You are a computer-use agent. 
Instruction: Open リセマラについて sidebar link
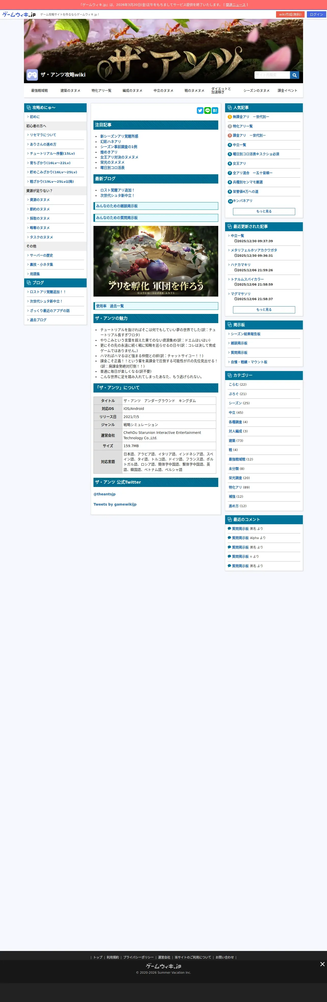43,135
